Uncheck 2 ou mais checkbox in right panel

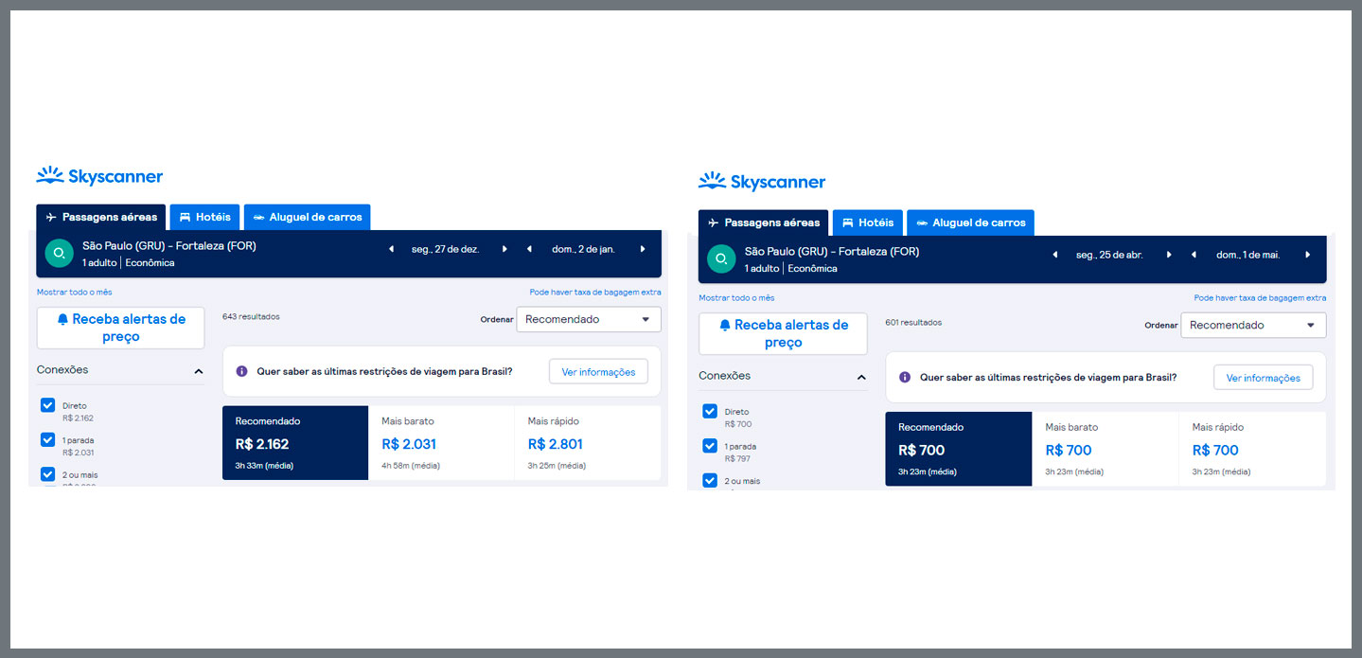(710, 480)
